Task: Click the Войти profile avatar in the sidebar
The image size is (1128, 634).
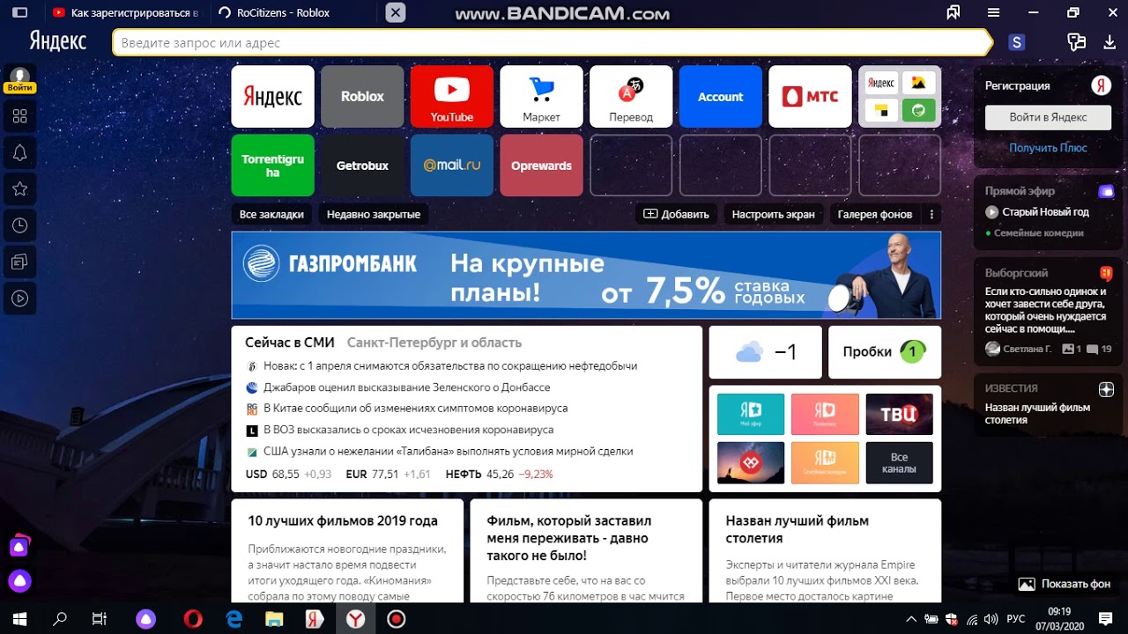Action: coord(19,80)
